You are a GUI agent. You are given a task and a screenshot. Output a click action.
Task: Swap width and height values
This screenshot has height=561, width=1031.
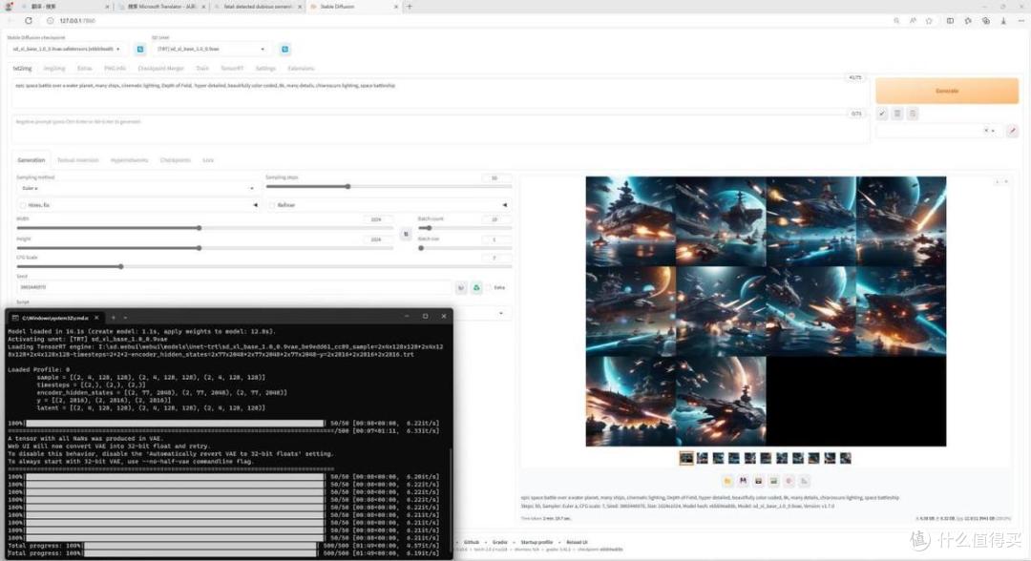click(x=406, y=234)
